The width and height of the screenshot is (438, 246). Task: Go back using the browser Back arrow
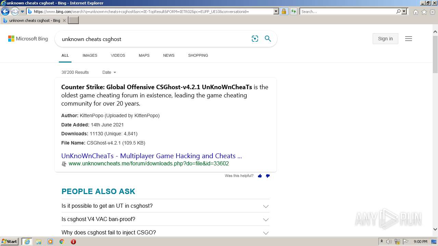(x=5, y=12)
